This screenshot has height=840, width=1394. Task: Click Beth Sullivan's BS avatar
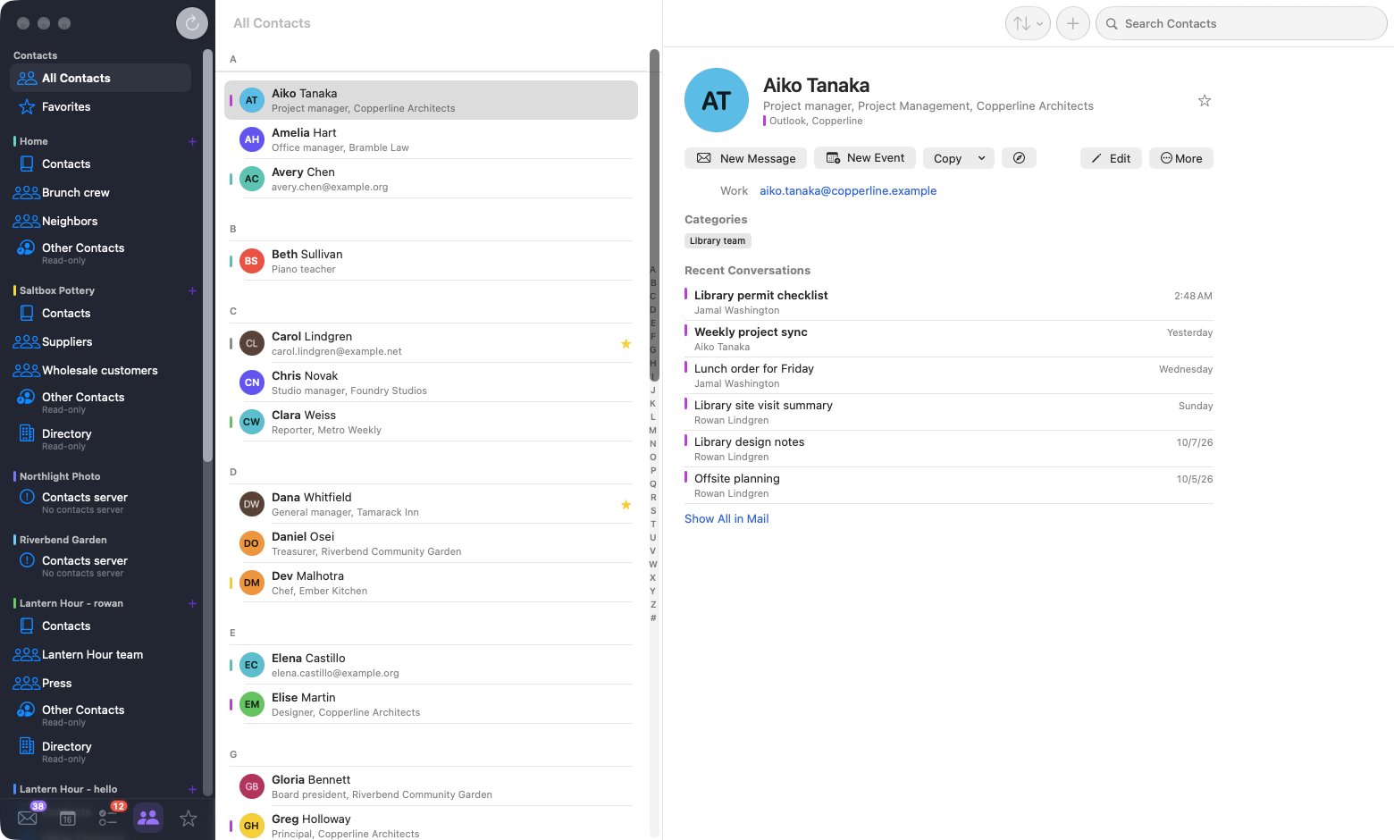tap(252, 261)
